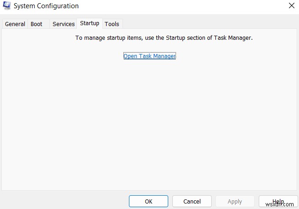This screenshot has height=209, width=299.
Task: Open Help for System Configuration
Action: [278, 201]
